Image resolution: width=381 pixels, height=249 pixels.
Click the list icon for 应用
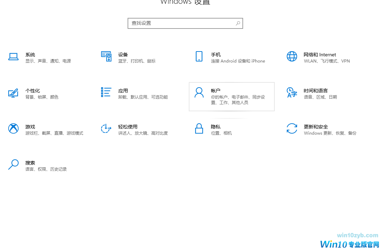coord(106,92)
